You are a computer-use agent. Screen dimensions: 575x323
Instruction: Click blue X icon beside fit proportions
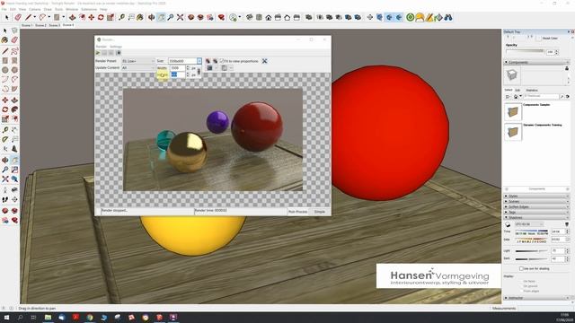click(264, 61)
